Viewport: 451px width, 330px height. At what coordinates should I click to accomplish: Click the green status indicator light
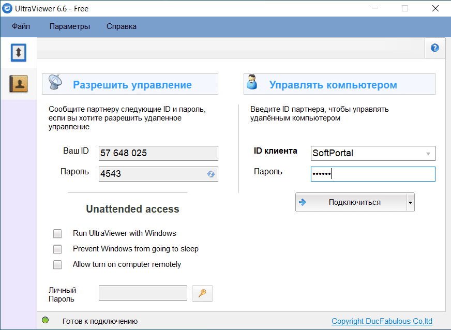46,321
